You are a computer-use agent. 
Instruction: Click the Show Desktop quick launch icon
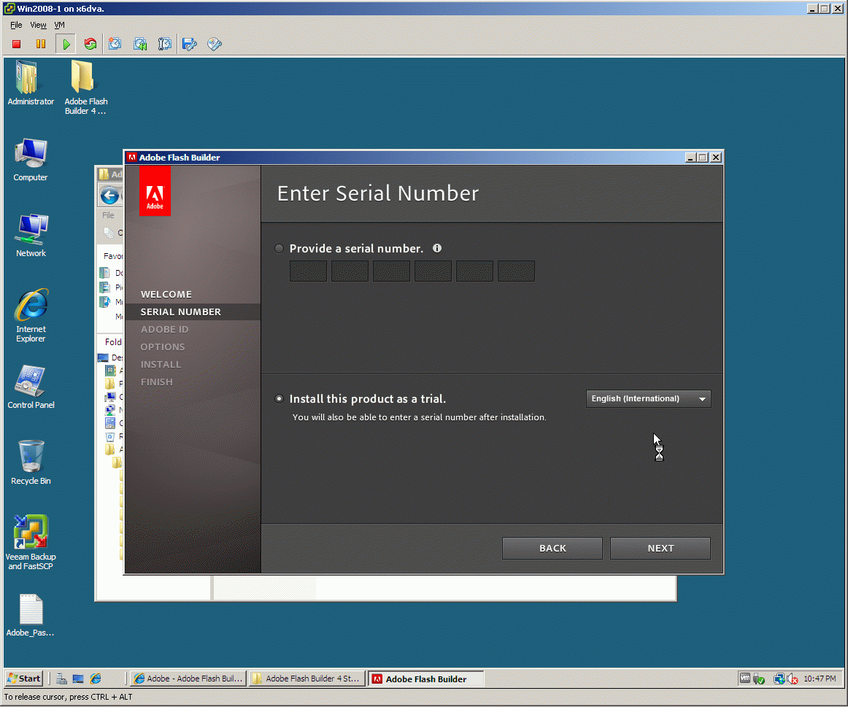[78, 679]
